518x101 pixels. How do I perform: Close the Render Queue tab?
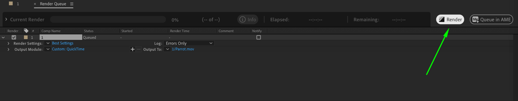coord(35,4)
